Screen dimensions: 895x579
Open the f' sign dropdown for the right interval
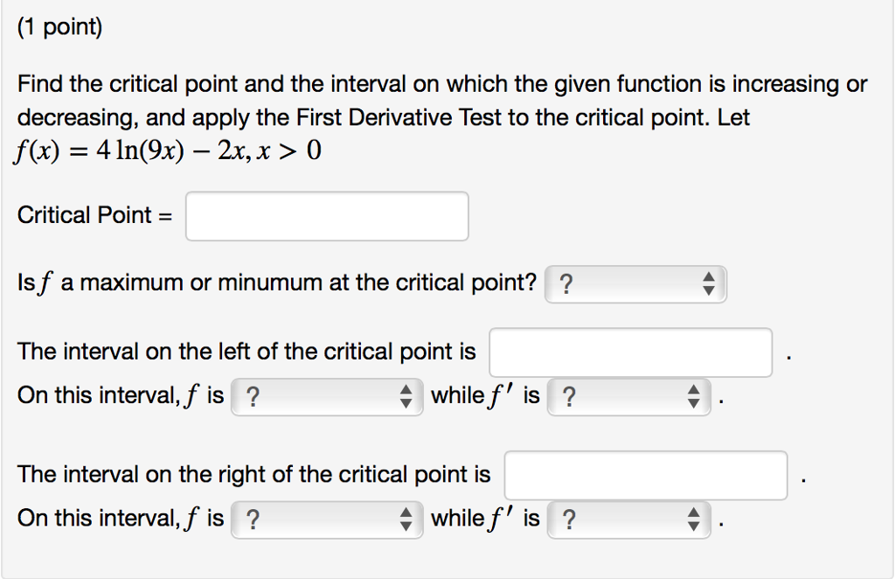pos(628,519)
